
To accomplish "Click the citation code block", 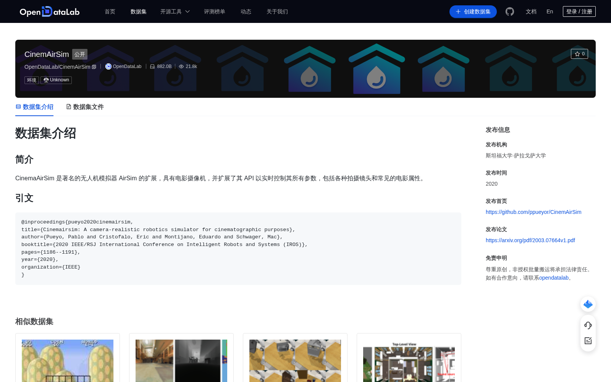I will (238, 249).
